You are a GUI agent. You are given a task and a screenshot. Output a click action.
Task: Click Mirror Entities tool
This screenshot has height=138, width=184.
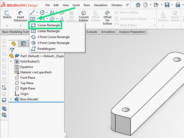[x=126, y=12]
